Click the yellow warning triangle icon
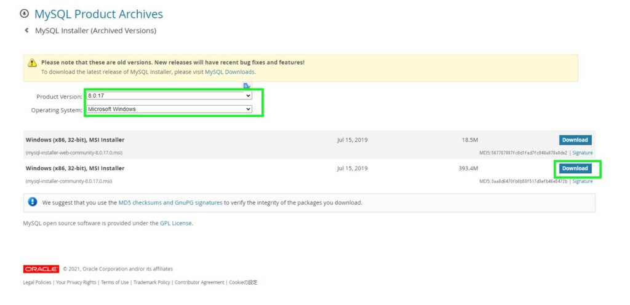 [x=32, y=63]
